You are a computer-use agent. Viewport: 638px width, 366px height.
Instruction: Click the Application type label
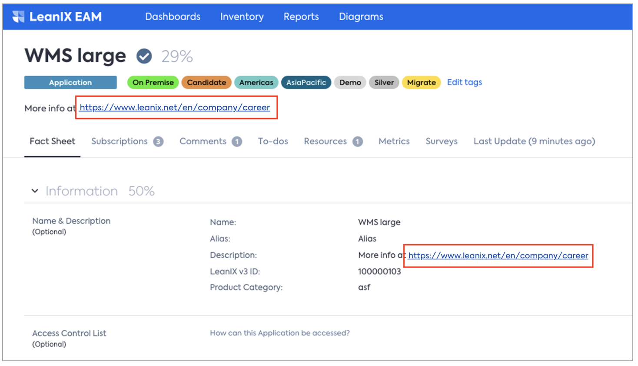[70, 82]
